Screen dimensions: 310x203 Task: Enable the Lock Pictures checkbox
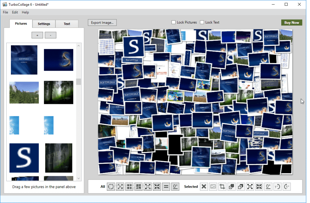pyautogui.click(x=174, y=22)
